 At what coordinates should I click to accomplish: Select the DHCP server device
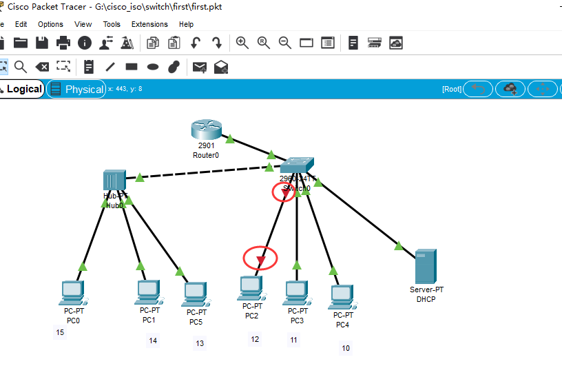426,266
